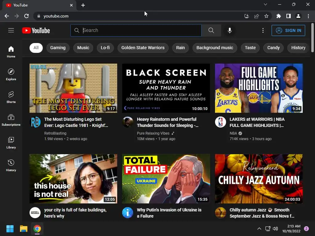Viewport: 315px width, 236px height.
Task: Click RetroBlasting channel avatar
Action: click(x=35, y=122)
